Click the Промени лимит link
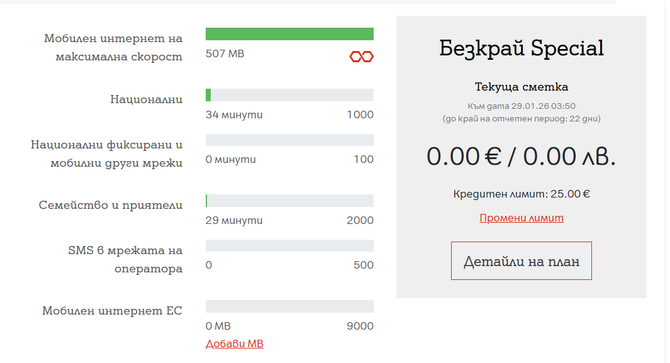The width and height of the screenshot is (670, 363). [522, 218]
